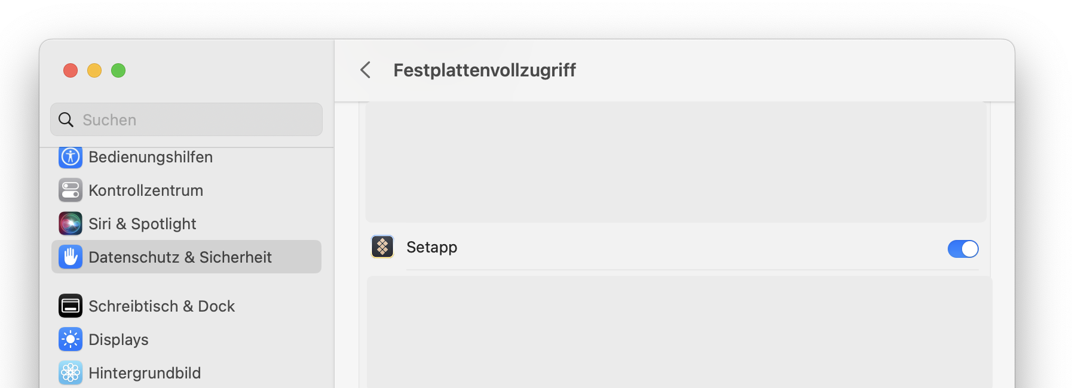This screenshot has width=1078, height=388.
Task: Click the Setapp app icon
Action: click(x=382, y=247)
